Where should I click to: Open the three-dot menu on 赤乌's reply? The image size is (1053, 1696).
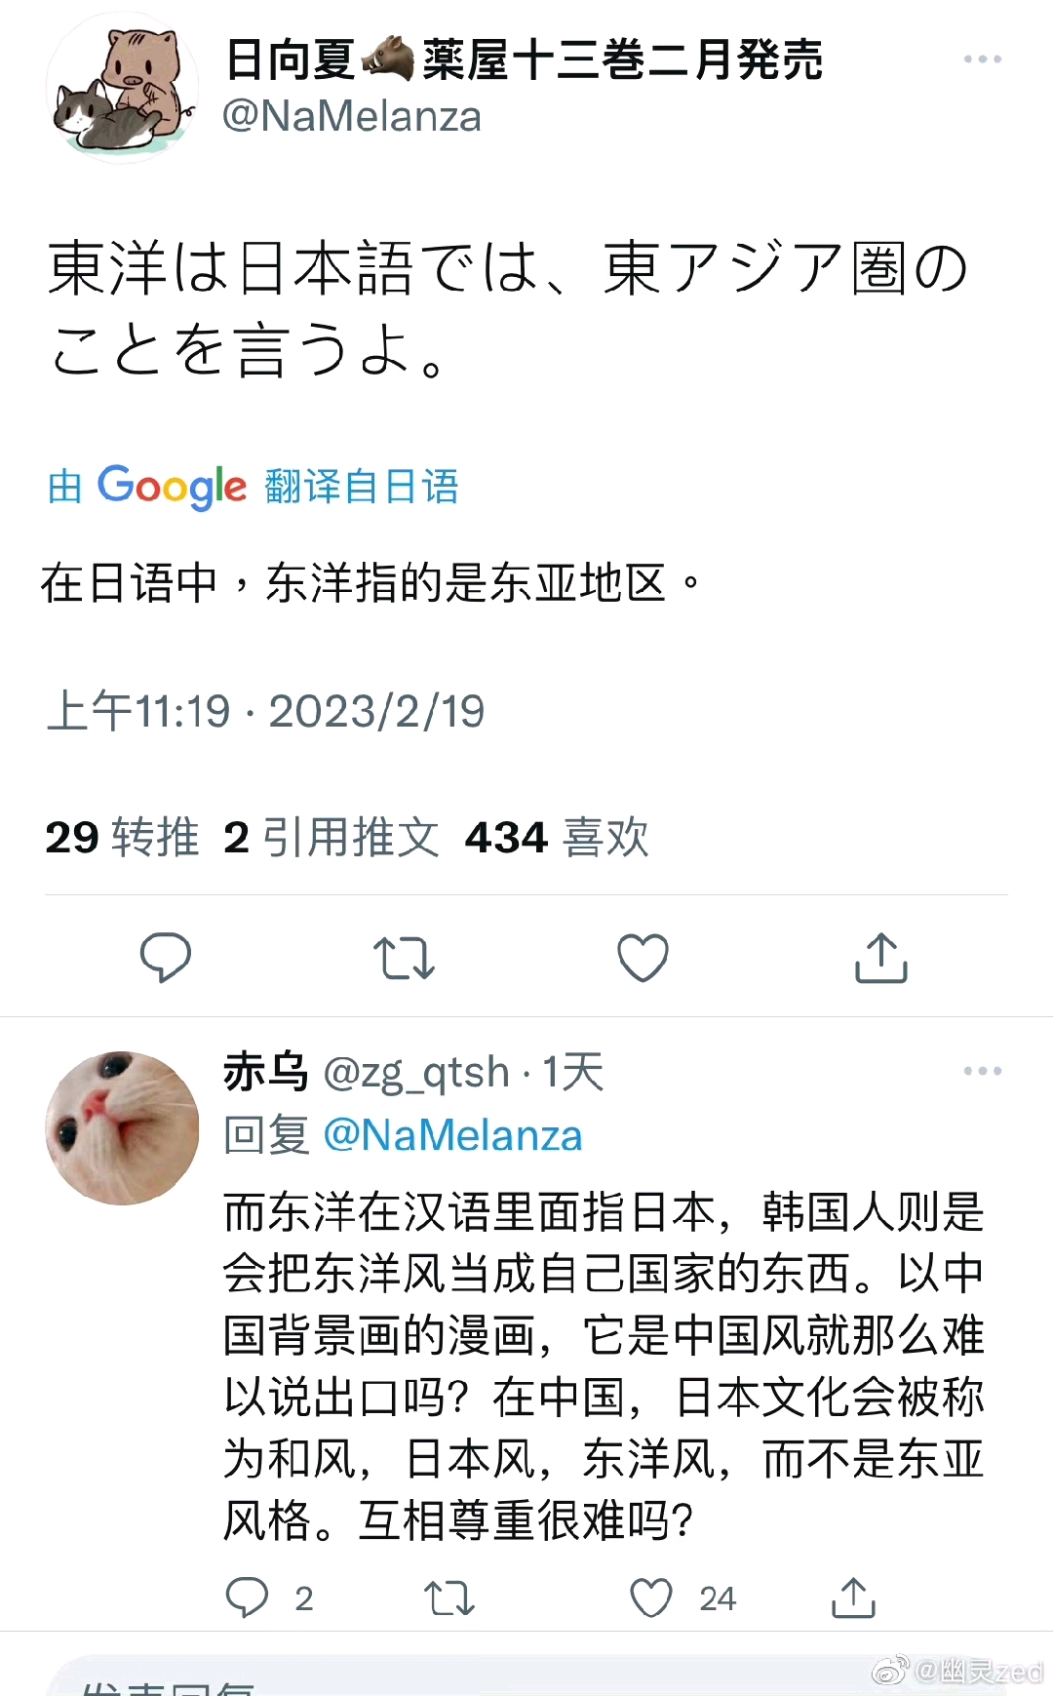(982, 1071)
